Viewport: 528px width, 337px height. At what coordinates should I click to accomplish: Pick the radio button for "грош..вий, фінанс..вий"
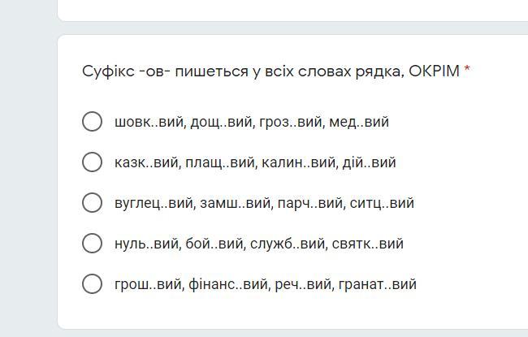click(92, 284)
